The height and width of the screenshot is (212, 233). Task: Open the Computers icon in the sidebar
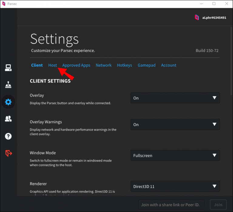pos(8,68)
